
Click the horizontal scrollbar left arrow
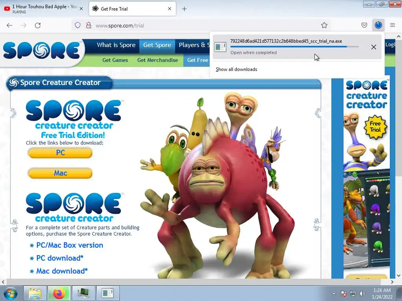3,282
